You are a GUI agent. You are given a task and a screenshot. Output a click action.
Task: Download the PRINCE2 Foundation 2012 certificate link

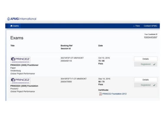point(114,94)
